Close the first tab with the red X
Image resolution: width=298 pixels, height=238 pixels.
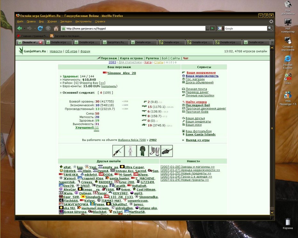(40, 42)
